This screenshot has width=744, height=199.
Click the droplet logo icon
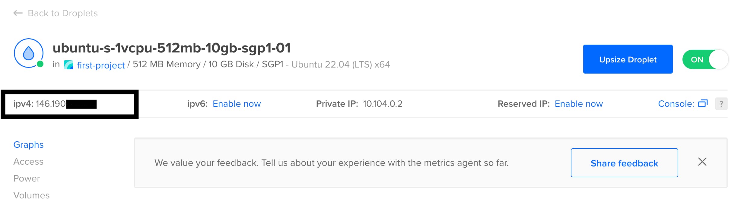click(x=28, y=53)
